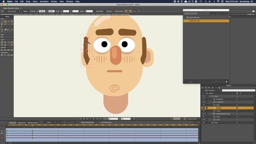Switch to the Channels tab

click(12, 123)
